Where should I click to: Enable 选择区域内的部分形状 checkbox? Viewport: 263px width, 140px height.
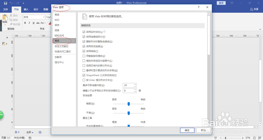click(84, 66)
